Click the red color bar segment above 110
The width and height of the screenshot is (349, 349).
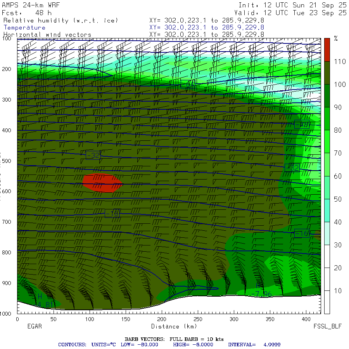tap(327, 50)
